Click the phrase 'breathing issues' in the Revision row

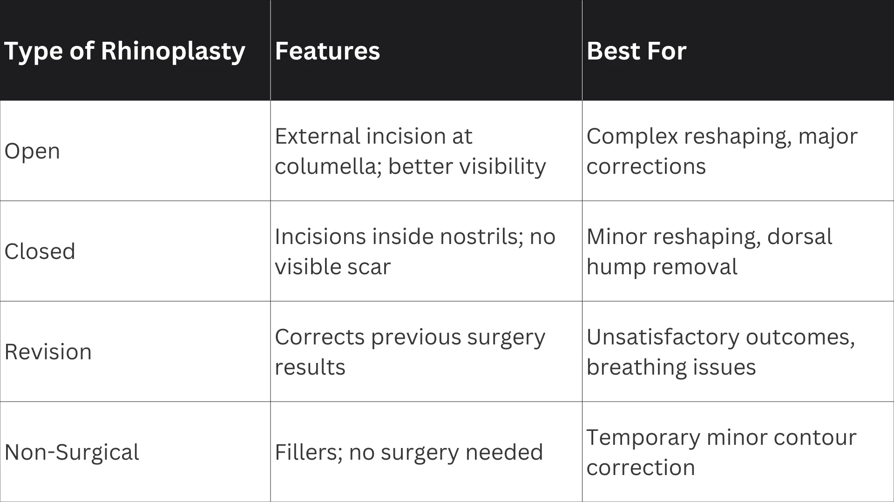(x=671, y=367)
